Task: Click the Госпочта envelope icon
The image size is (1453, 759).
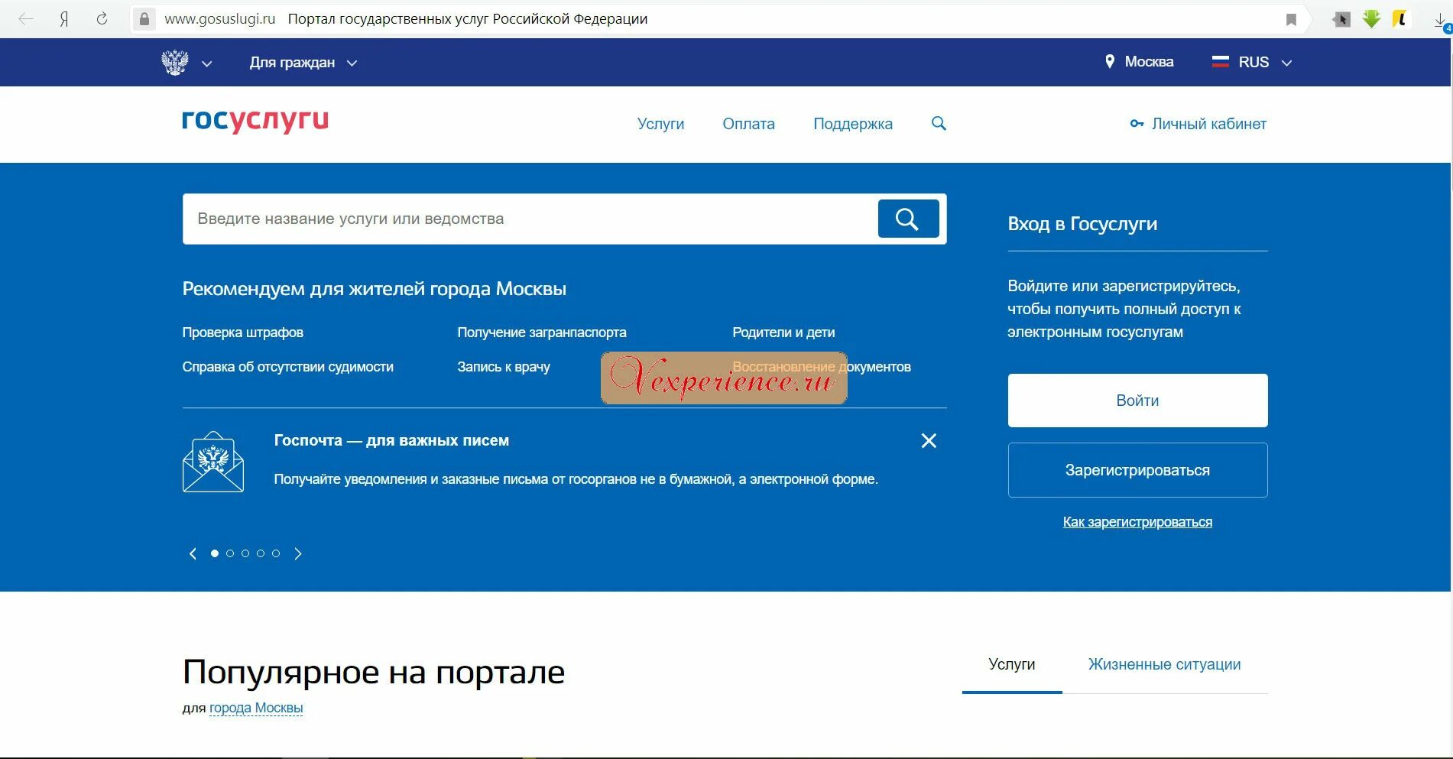Action: click(213, 462)
